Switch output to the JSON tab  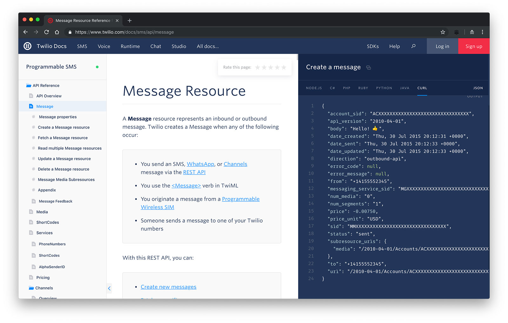tap(478, 88)
